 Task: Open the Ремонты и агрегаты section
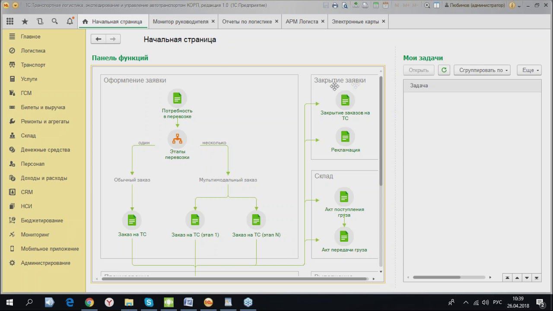(45, 121)
